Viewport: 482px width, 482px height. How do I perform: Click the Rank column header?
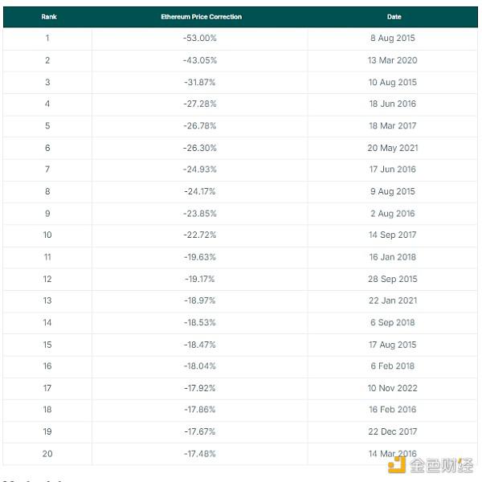[48, 16]
